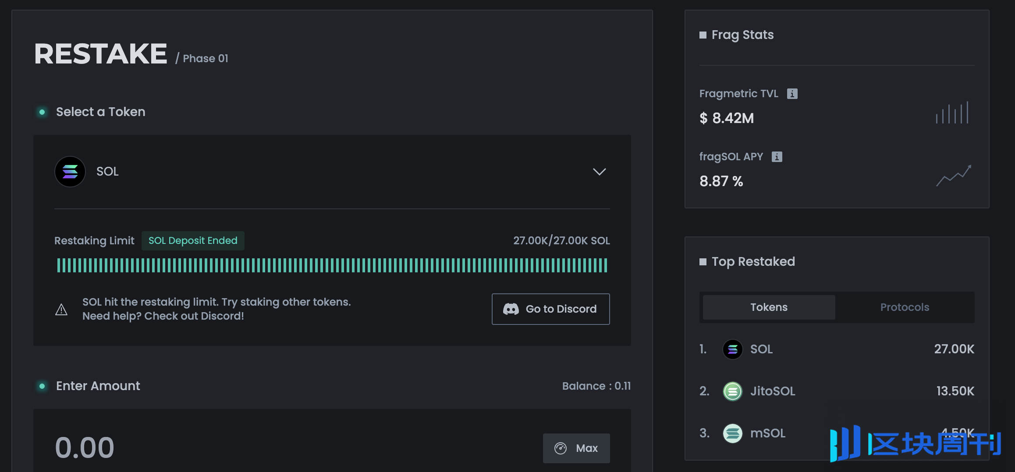Click the SOL icon in Top Restaked

point(732,349)
